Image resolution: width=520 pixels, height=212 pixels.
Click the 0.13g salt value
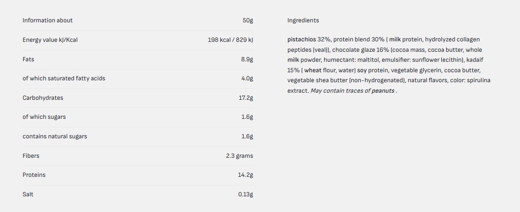pyautogui.click(x=245, y=194)
